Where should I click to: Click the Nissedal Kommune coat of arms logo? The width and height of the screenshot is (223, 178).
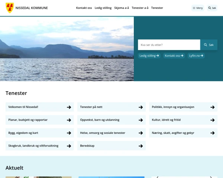point(10,8)
